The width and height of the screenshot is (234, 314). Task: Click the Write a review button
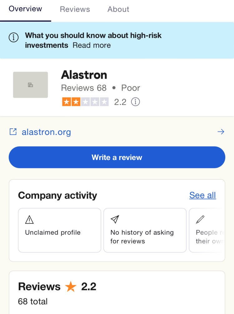[x=117, y=157]
